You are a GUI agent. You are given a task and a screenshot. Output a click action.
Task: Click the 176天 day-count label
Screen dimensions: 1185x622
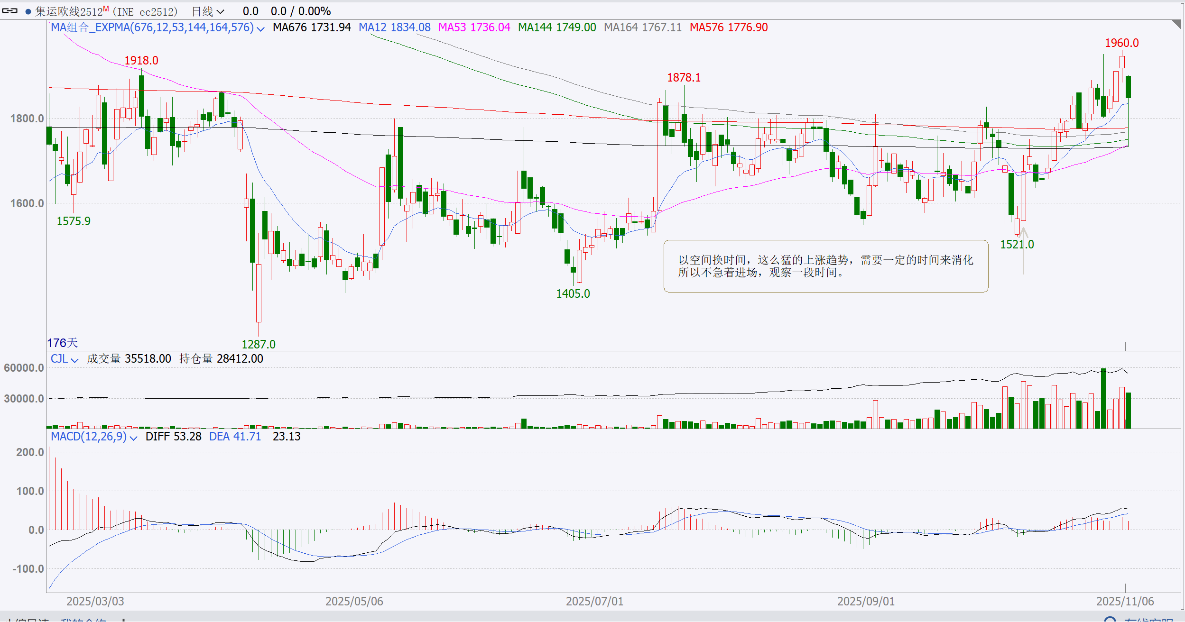pos(62,343)
